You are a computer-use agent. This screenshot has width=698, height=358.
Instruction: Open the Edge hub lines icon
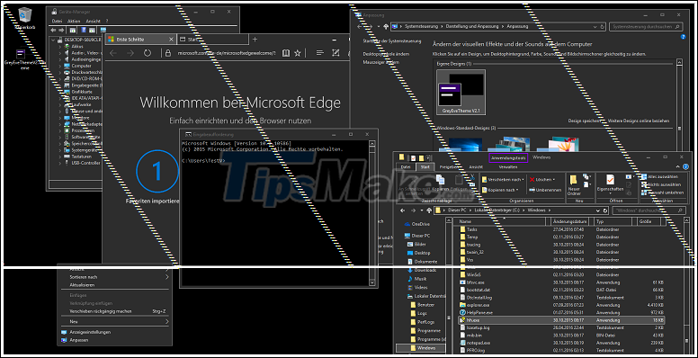319,53
